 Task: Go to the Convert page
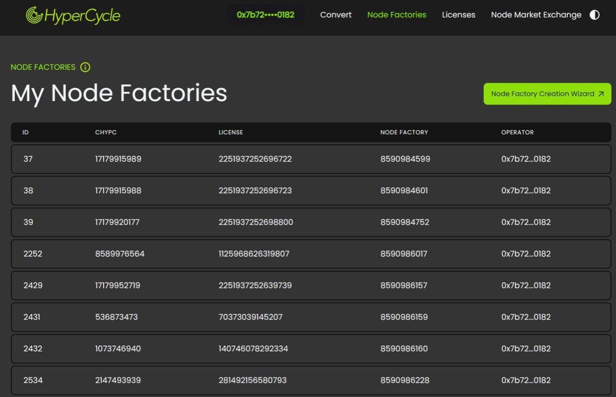coord(336,15)
